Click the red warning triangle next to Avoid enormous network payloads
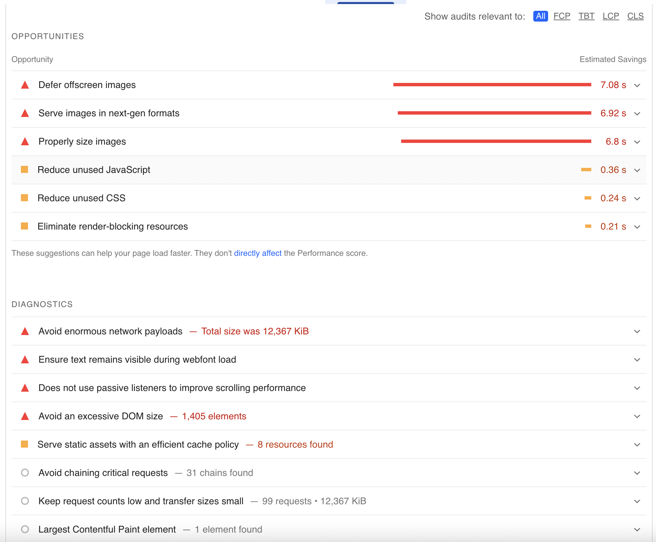This screenshot has width=656, height=542. (x=25, y=331)
